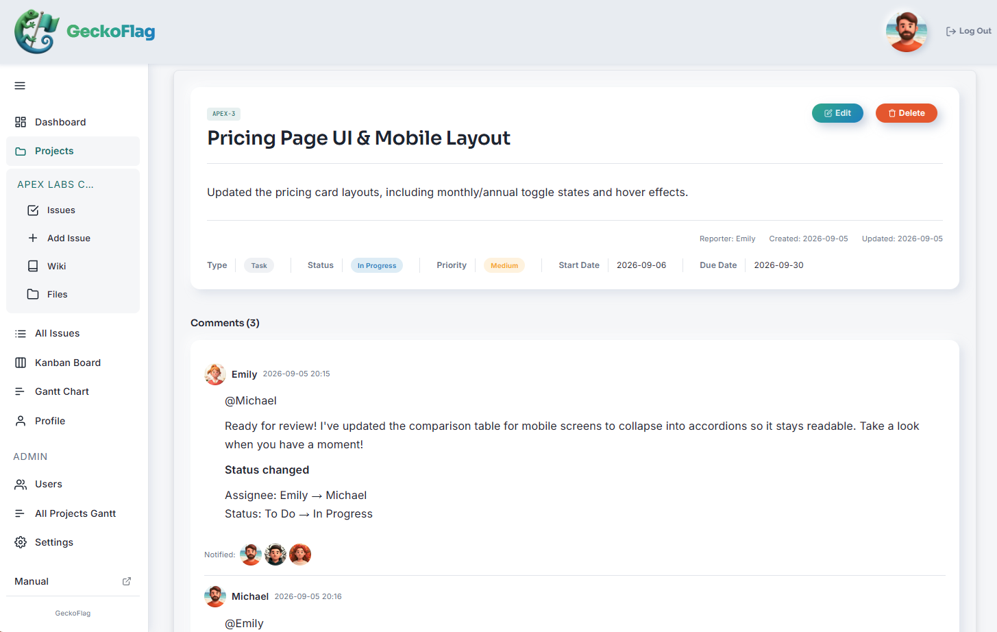
Task: Click the Status changed heading
Action: [267, 470]
